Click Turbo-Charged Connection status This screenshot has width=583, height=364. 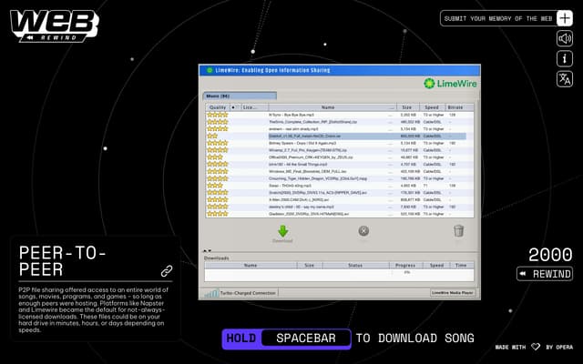(x=249, y=293)
